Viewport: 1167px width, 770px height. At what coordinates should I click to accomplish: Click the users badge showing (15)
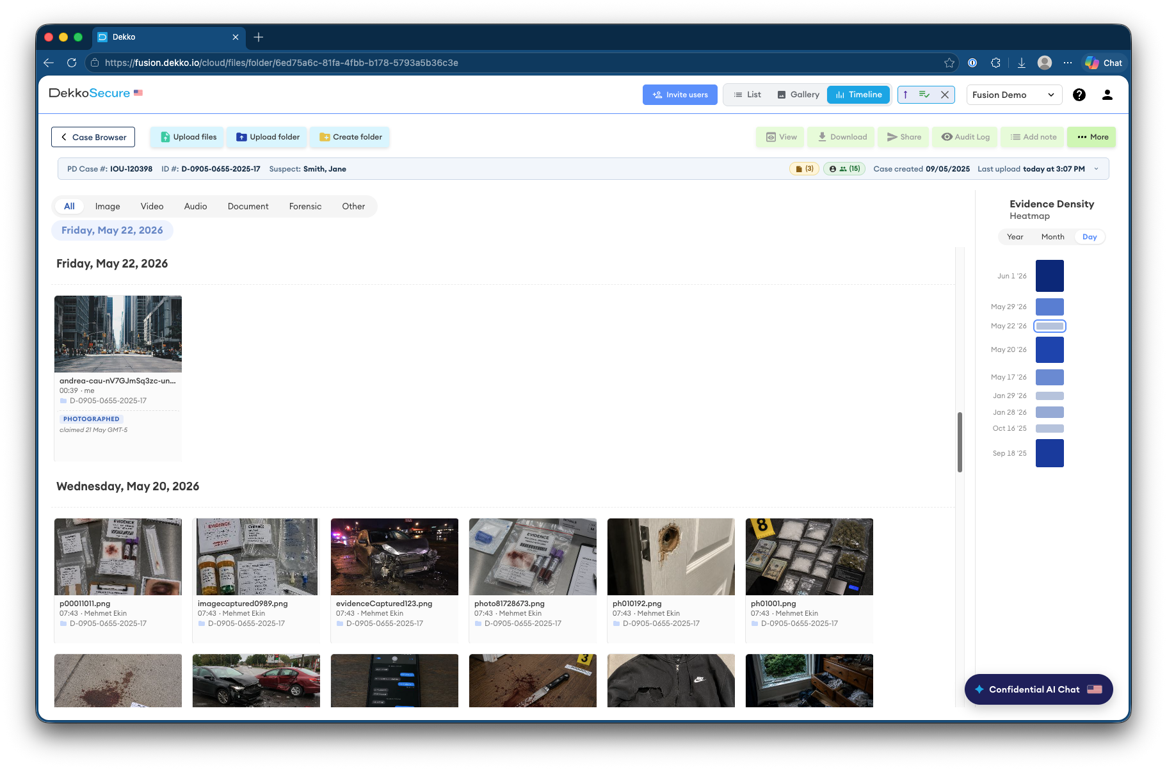[x=844, y=169]
